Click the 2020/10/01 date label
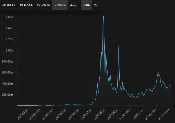The image size is (175, 123). point(125,114)
